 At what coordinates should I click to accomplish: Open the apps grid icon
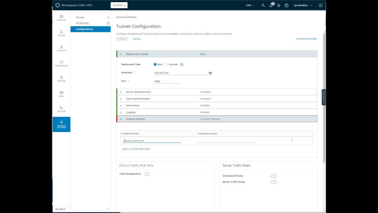coord(321,5)
